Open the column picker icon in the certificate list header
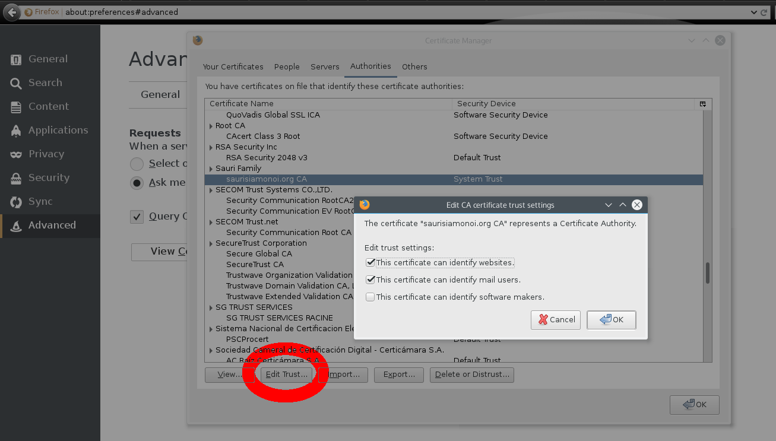The image size is (776, 441). 702,104
